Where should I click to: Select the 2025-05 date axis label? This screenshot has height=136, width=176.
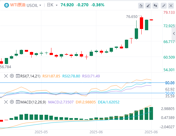(41, 132)
